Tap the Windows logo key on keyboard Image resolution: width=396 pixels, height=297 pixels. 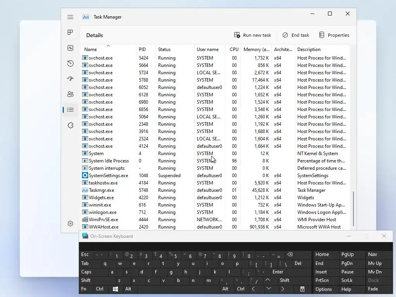(115, 289)
